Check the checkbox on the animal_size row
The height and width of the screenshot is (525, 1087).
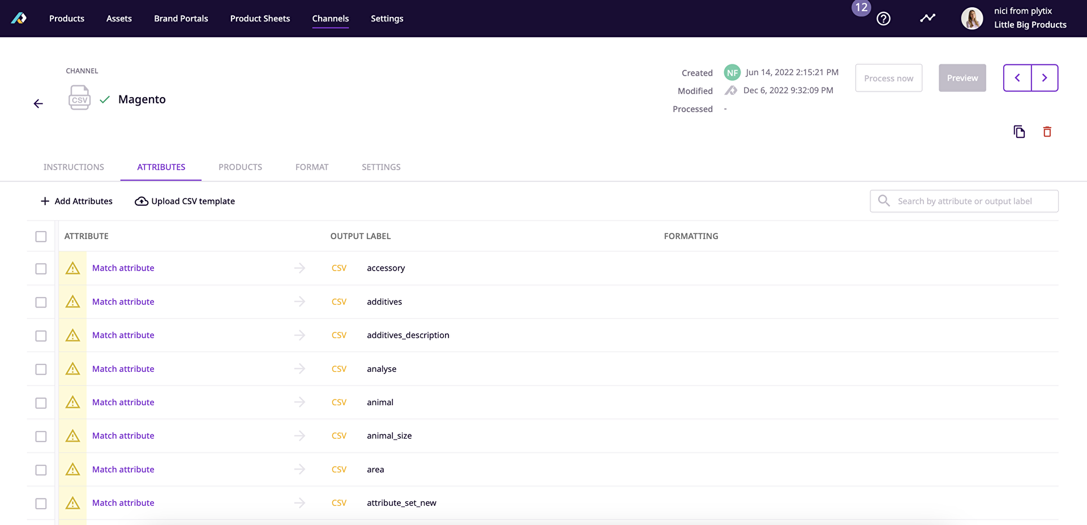point(40,436)
